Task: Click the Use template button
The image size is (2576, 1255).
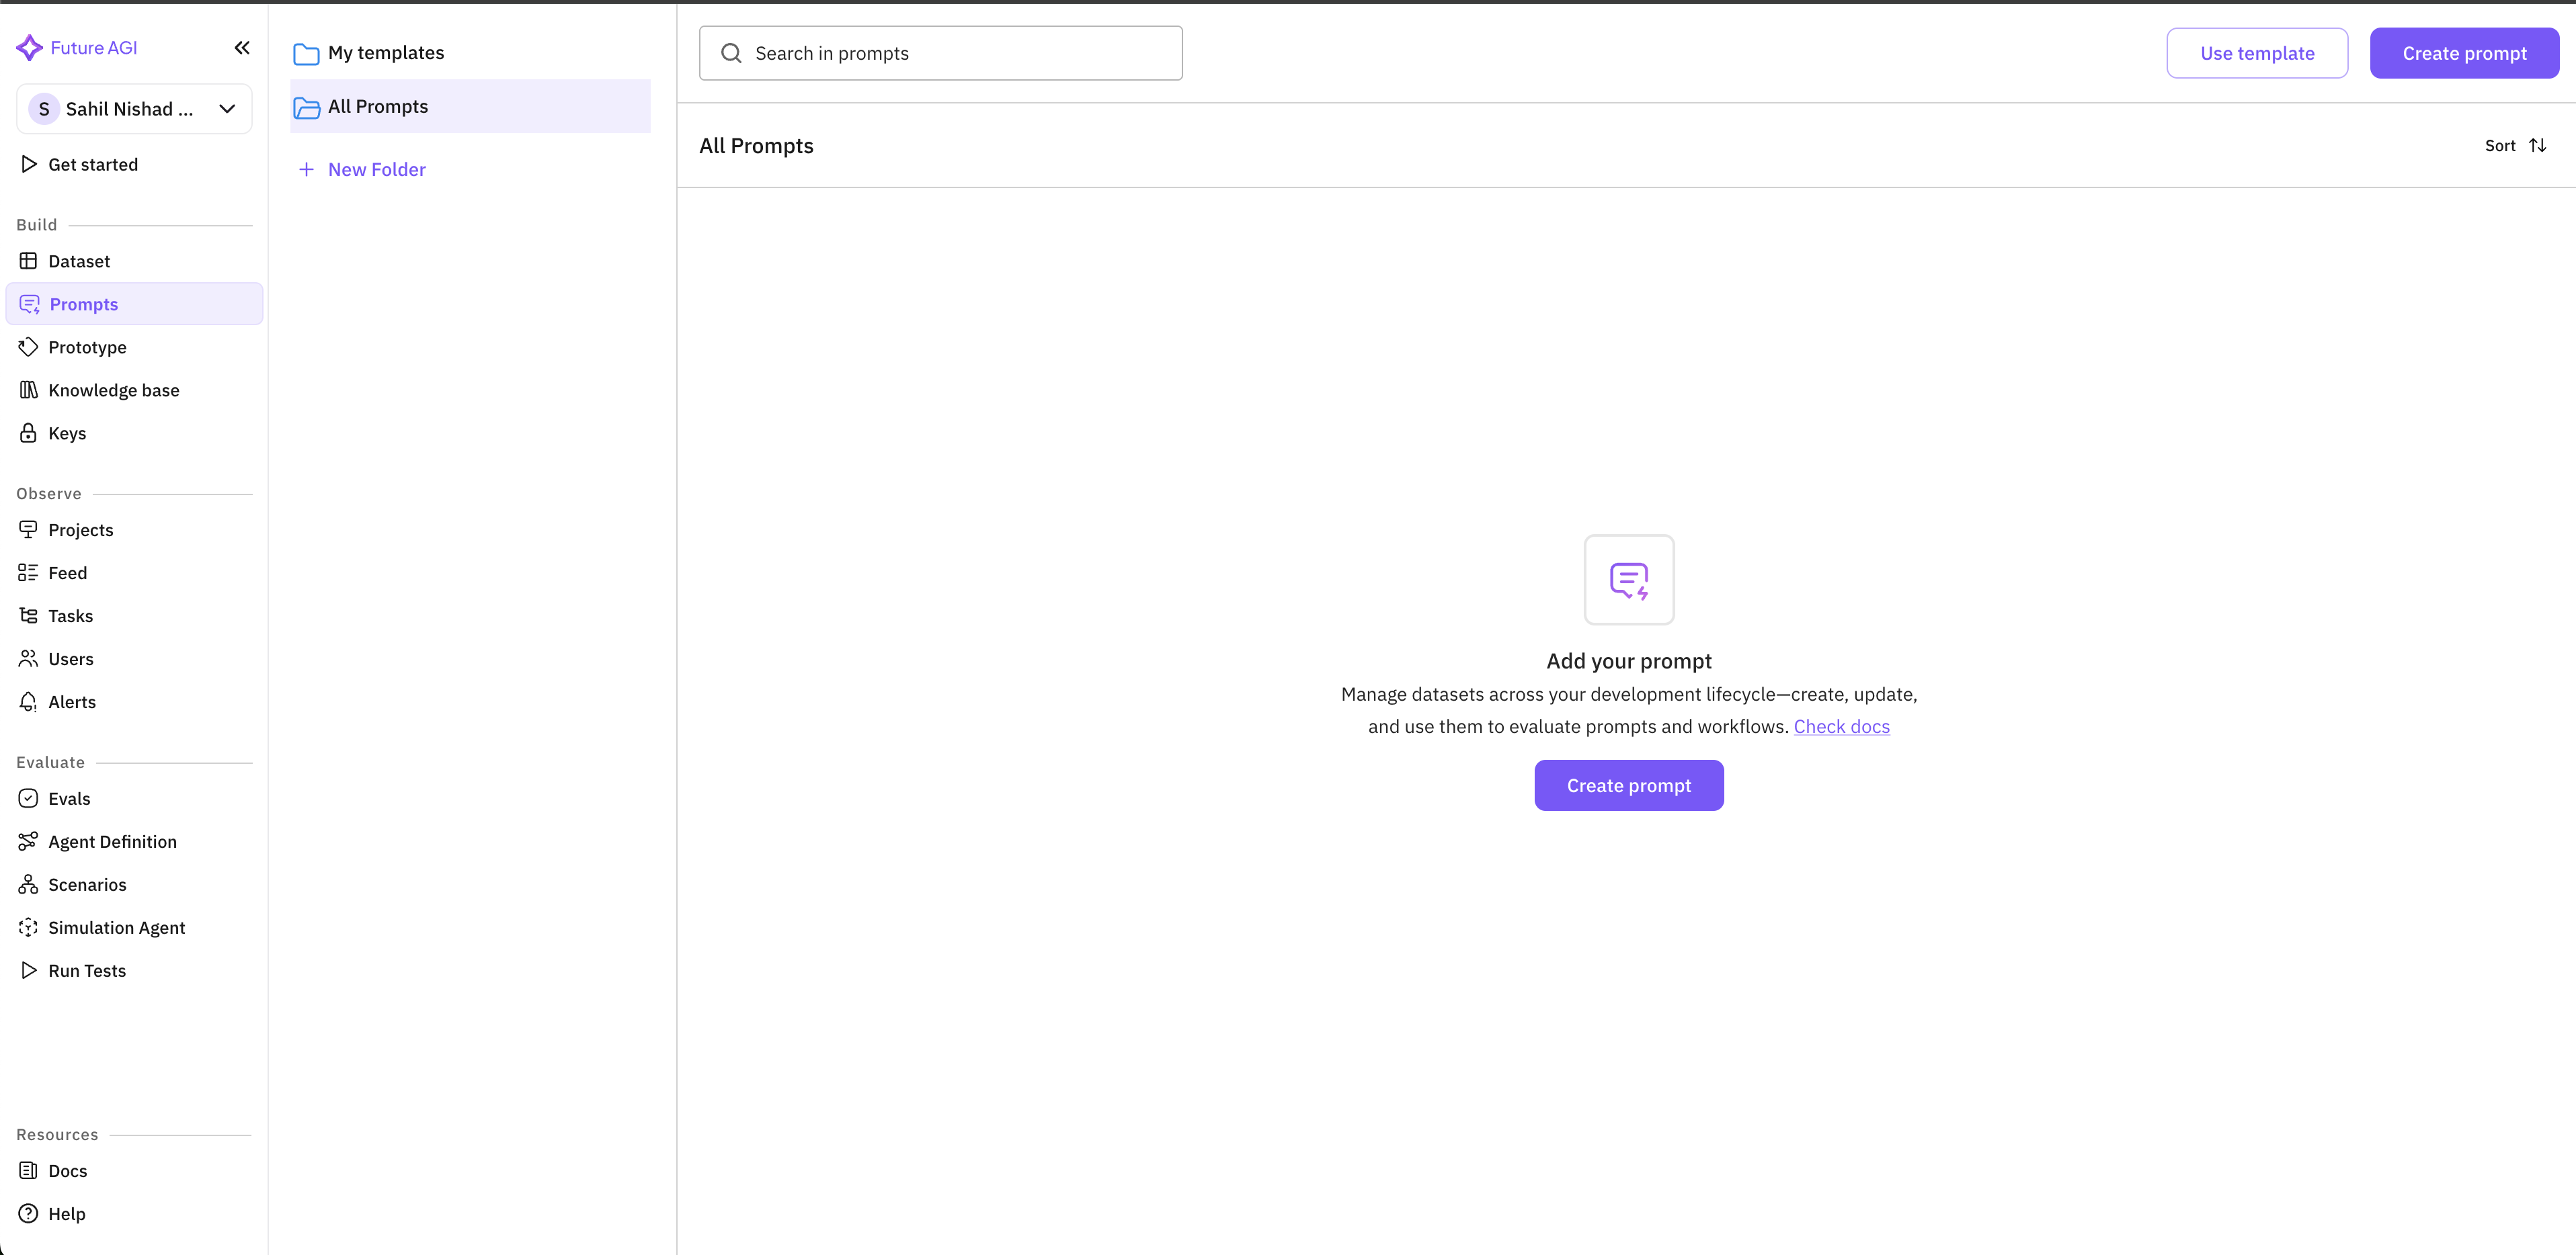Action: pos(2257,52)
